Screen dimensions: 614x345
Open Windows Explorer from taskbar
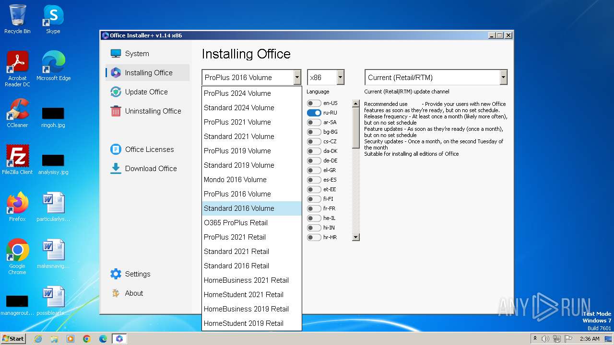pyautogui.click(x=54, y=339)
